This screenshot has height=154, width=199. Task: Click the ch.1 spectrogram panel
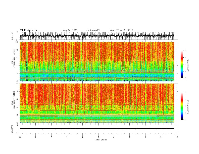pyautogui.click(x=97, y=61)
